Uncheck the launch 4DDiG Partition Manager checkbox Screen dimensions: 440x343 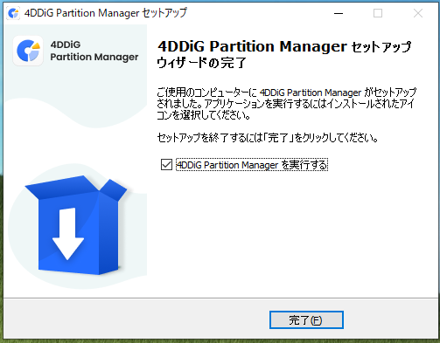pos(166,164)
